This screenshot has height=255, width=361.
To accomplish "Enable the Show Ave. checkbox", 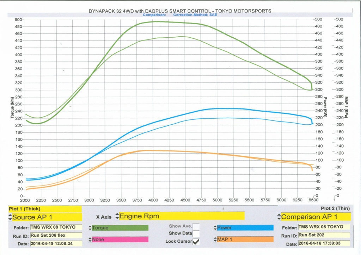I will [x=196, y=226].
